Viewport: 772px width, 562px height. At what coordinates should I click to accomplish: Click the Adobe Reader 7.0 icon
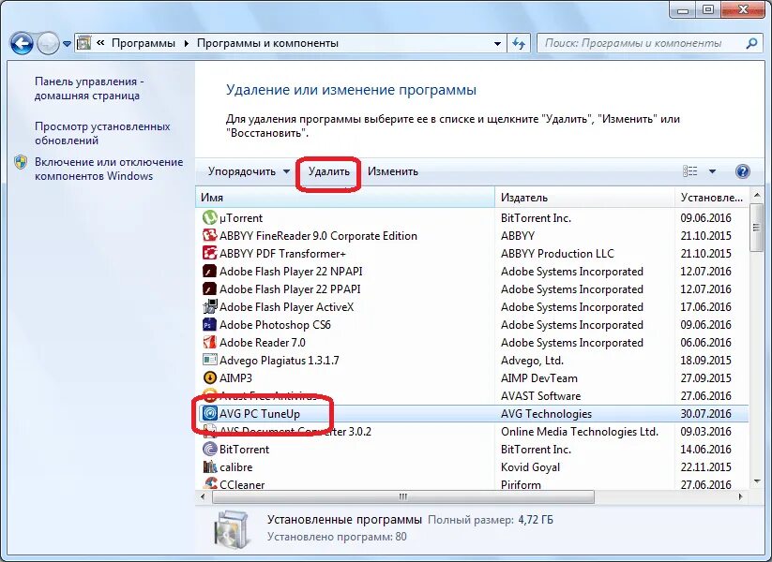click(210, 342)
